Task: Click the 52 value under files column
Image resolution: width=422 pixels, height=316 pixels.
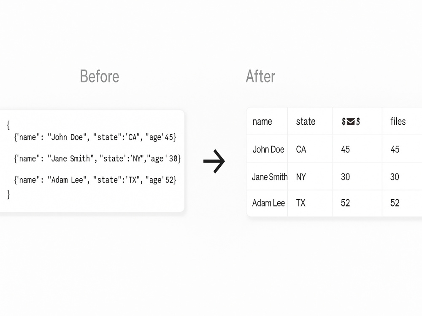Action: pyautogui.click(x=395, y=203)
